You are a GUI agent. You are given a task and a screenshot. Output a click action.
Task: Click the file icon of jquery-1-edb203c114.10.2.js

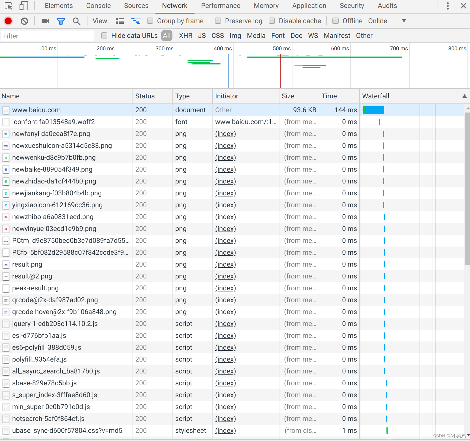click(x=6, y=324)
